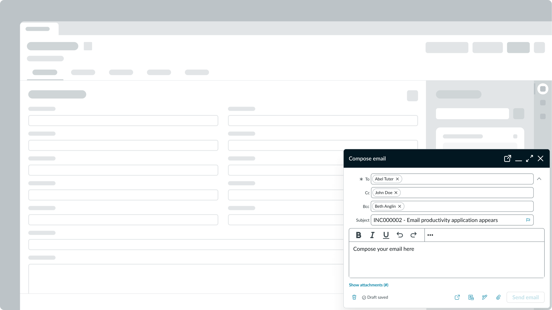Underline the email text

click(x=386, y=235)
